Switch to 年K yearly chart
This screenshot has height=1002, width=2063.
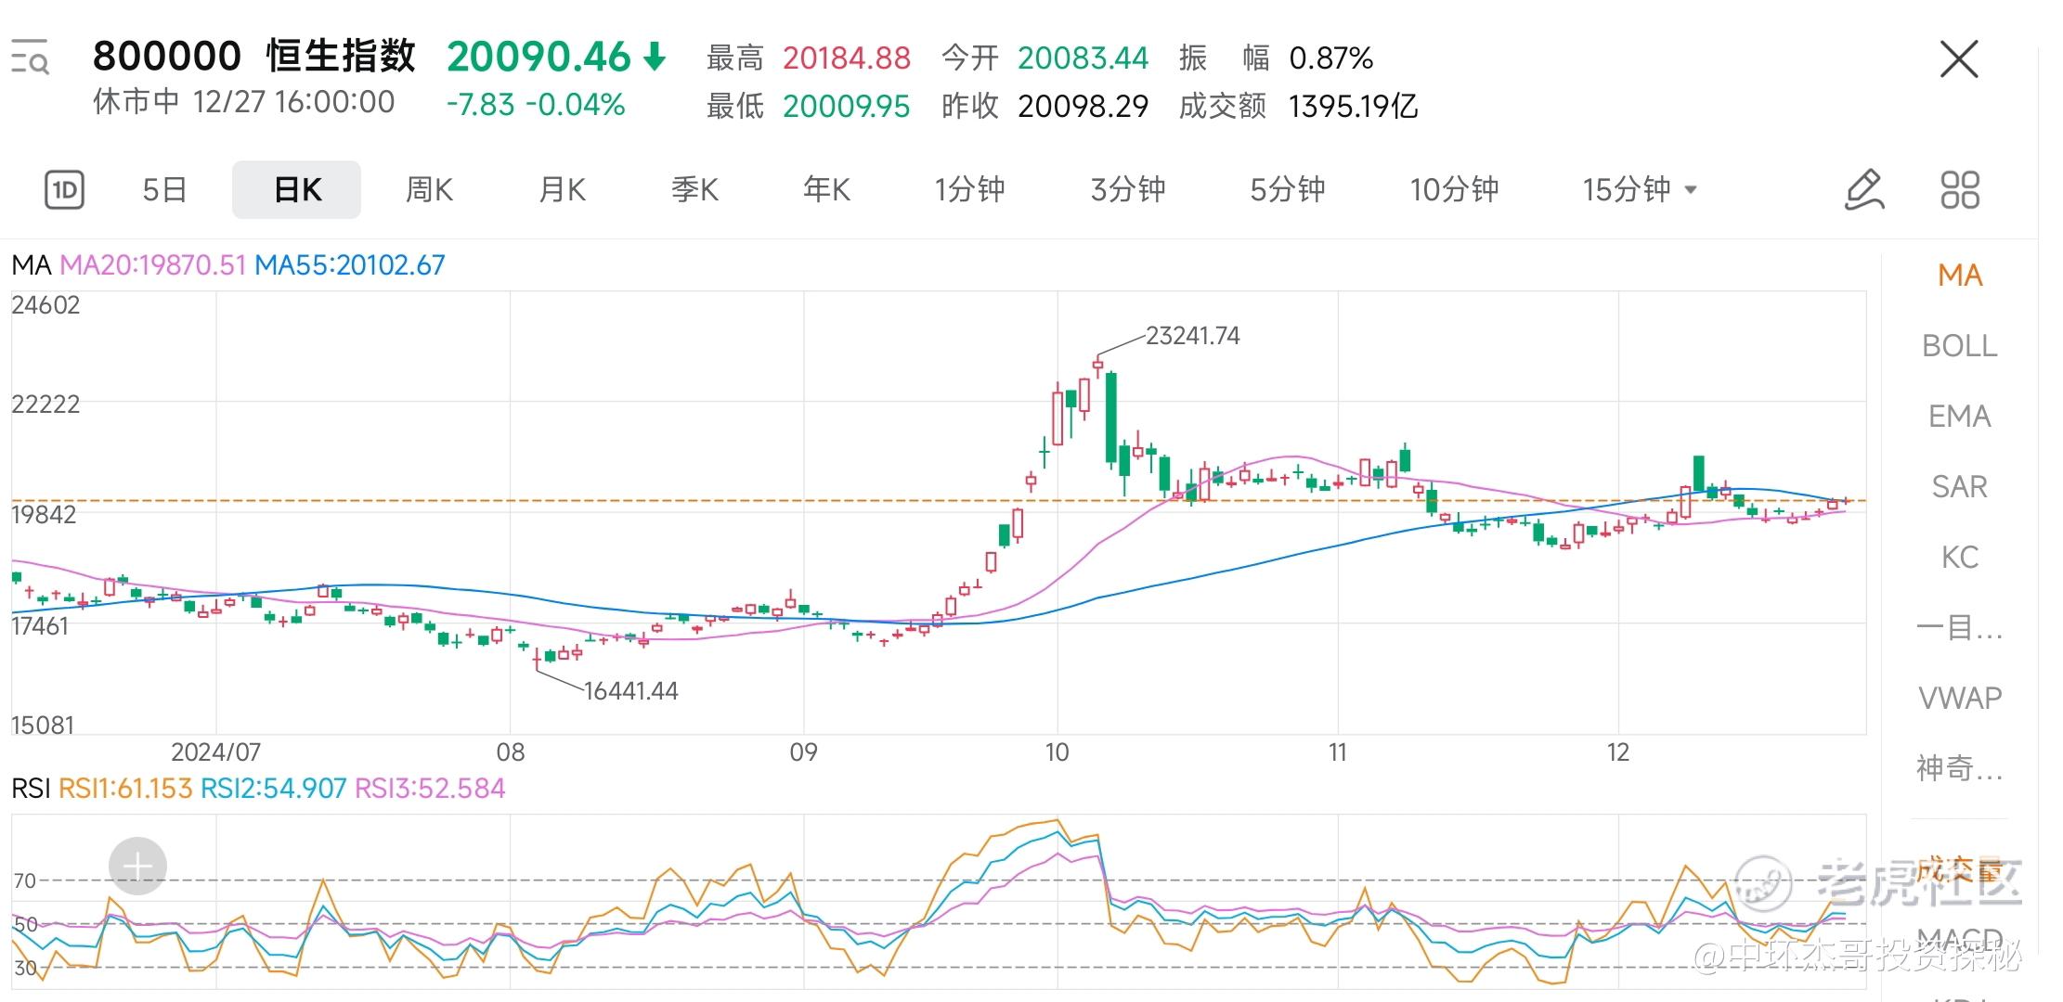tap(826, 189)
